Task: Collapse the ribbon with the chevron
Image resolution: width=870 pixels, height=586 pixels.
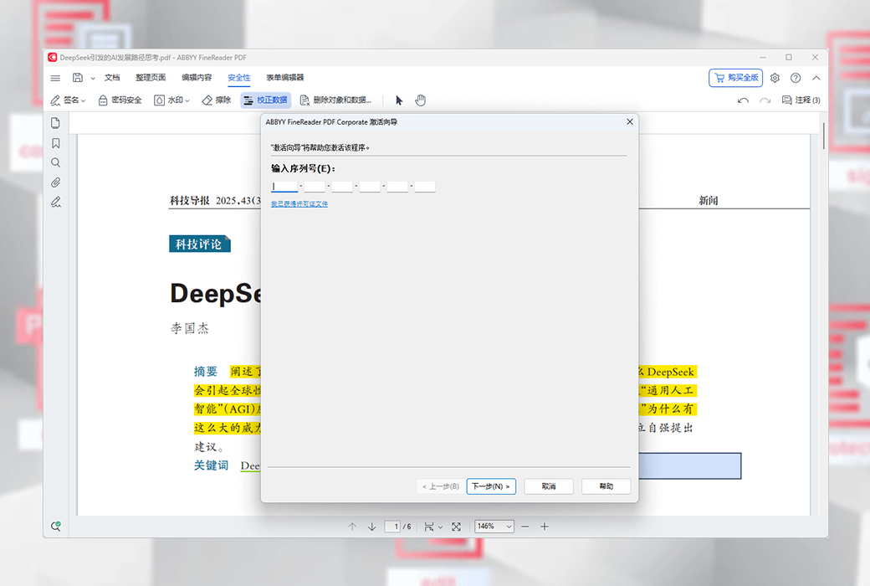Action: [x=816, y=78]
